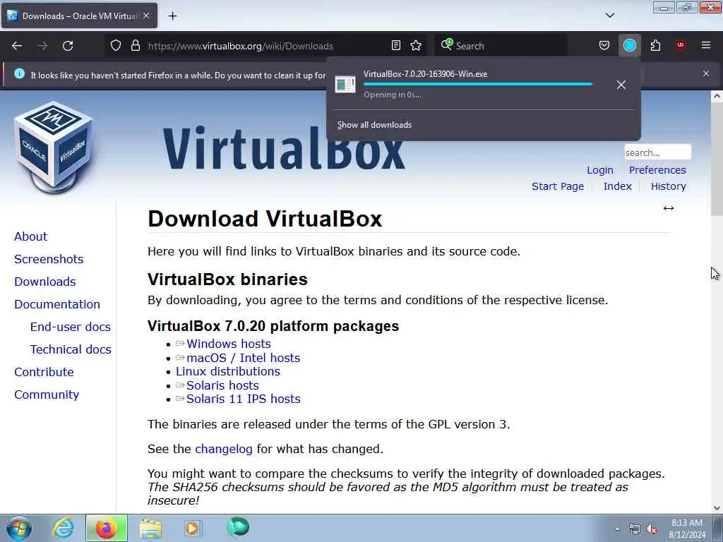Show hidden system tray icons arrow
Image resolution: width=723 pixels, height=542 pixels.
click(617, 529)
